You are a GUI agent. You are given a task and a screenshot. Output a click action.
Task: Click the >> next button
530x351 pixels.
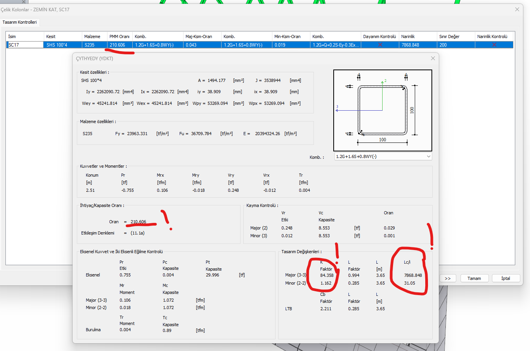coord(448,278)
